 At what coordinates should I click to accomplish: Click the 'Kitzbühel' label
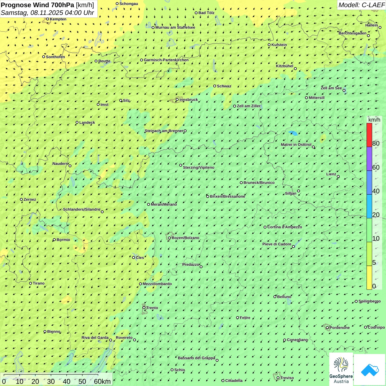click(x=285, y=66)
